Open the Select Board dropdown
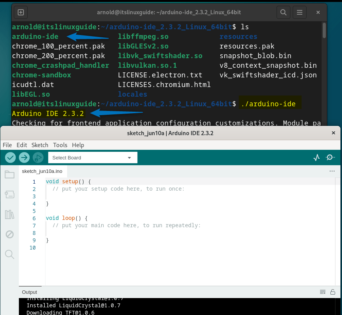342x315 pixels. click(x=92, y=157)
